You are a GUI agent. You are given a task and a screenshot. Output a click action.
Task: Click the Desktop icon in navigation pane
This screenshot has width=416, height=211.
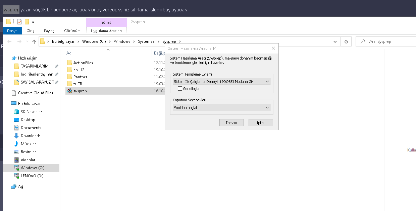[x=16, y=120]
